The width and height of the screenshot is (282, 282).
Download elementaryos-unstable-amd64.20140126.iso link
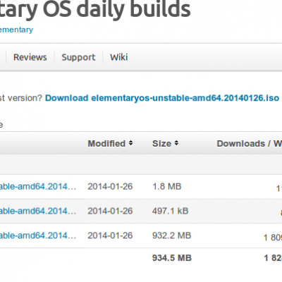click(162, 98)
